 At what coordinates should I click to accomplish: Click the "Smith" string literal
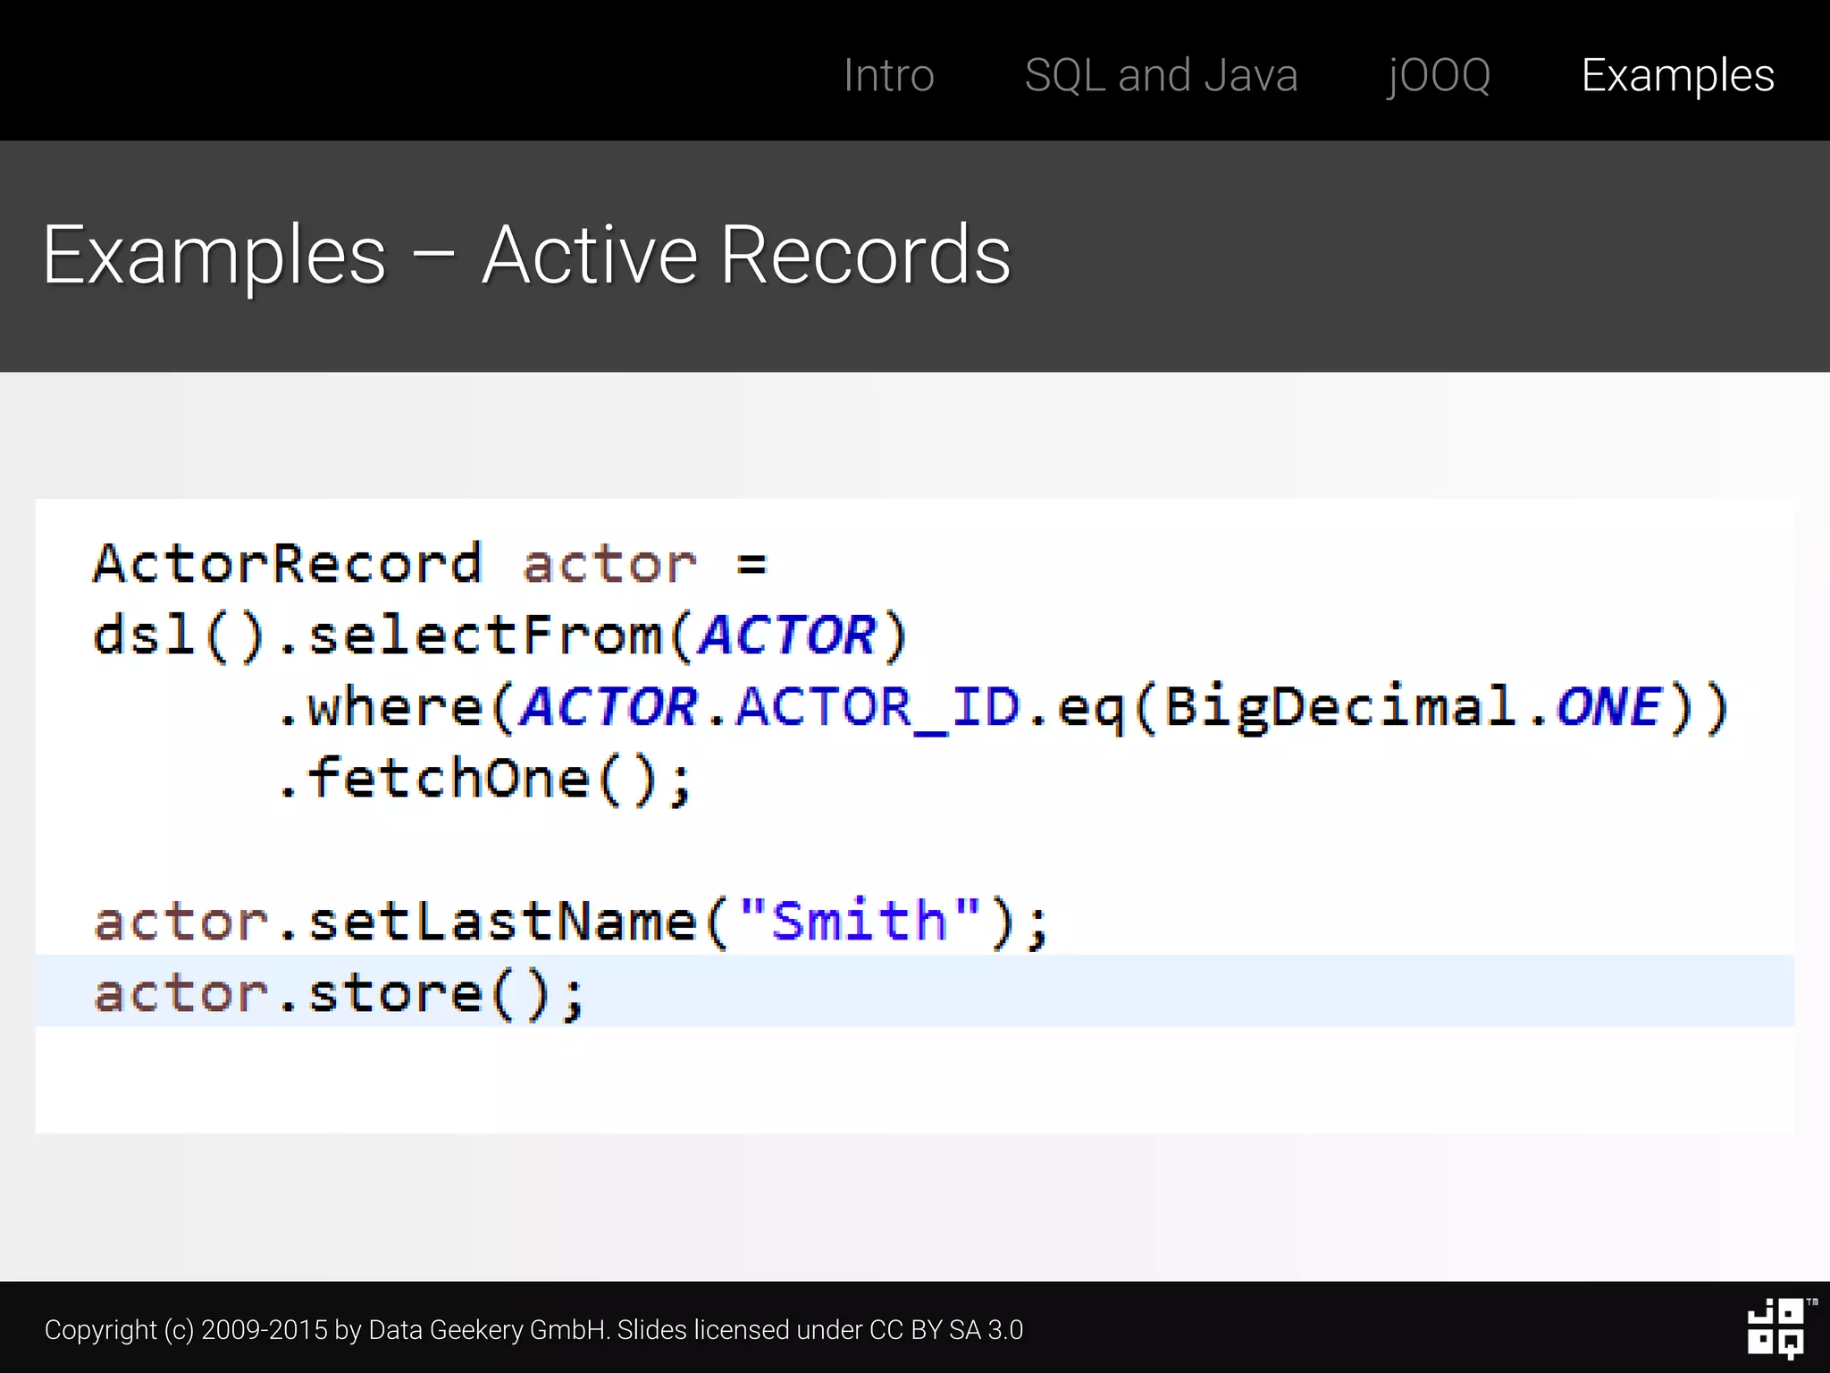(x=860, y=921)
